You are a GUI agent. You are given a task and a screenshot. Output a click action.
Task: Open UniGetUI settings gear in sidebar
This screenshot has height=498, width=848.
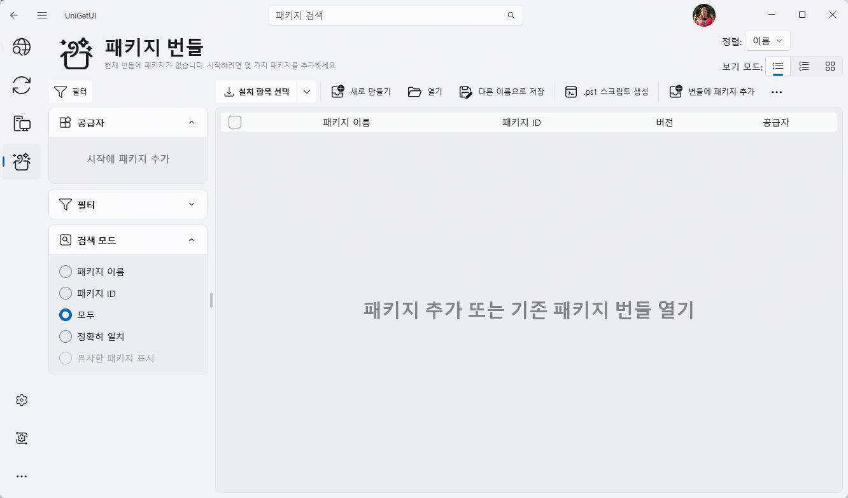[22, 400]
